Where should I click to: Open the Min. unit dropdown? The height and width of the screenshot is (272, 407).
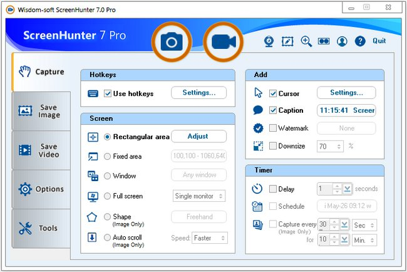364,240
